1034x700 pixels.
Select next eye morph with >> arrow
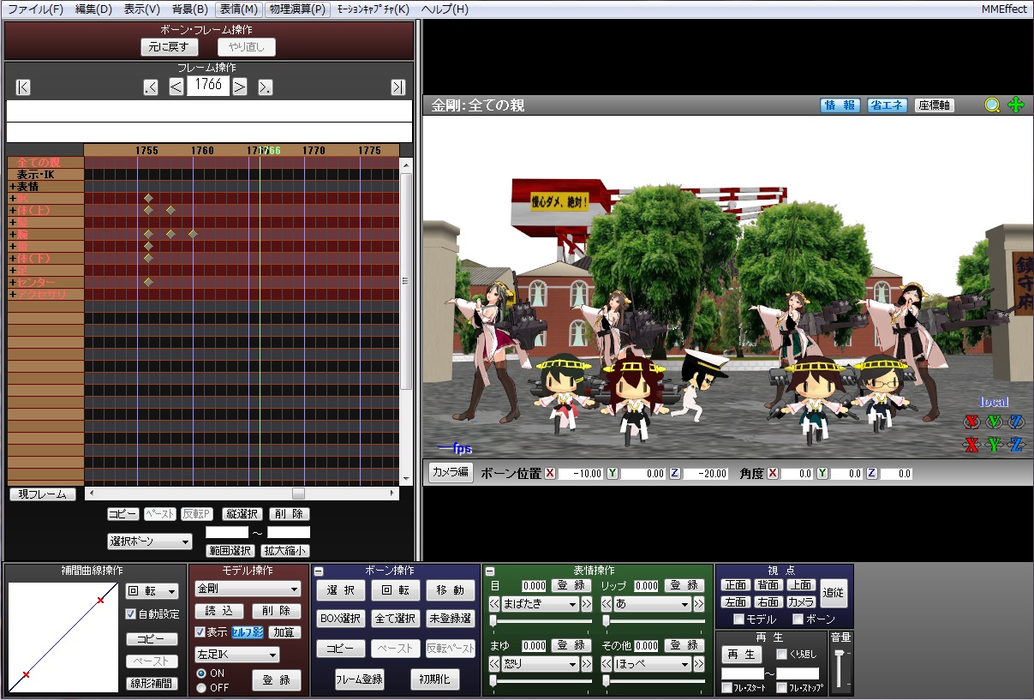click(x=587, y=604)
